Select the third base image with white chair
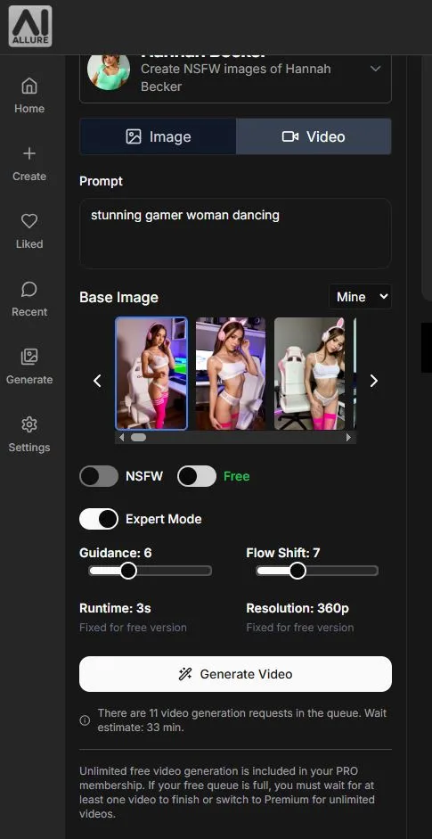Screen dimensions: 432x839 click(309, 374)
